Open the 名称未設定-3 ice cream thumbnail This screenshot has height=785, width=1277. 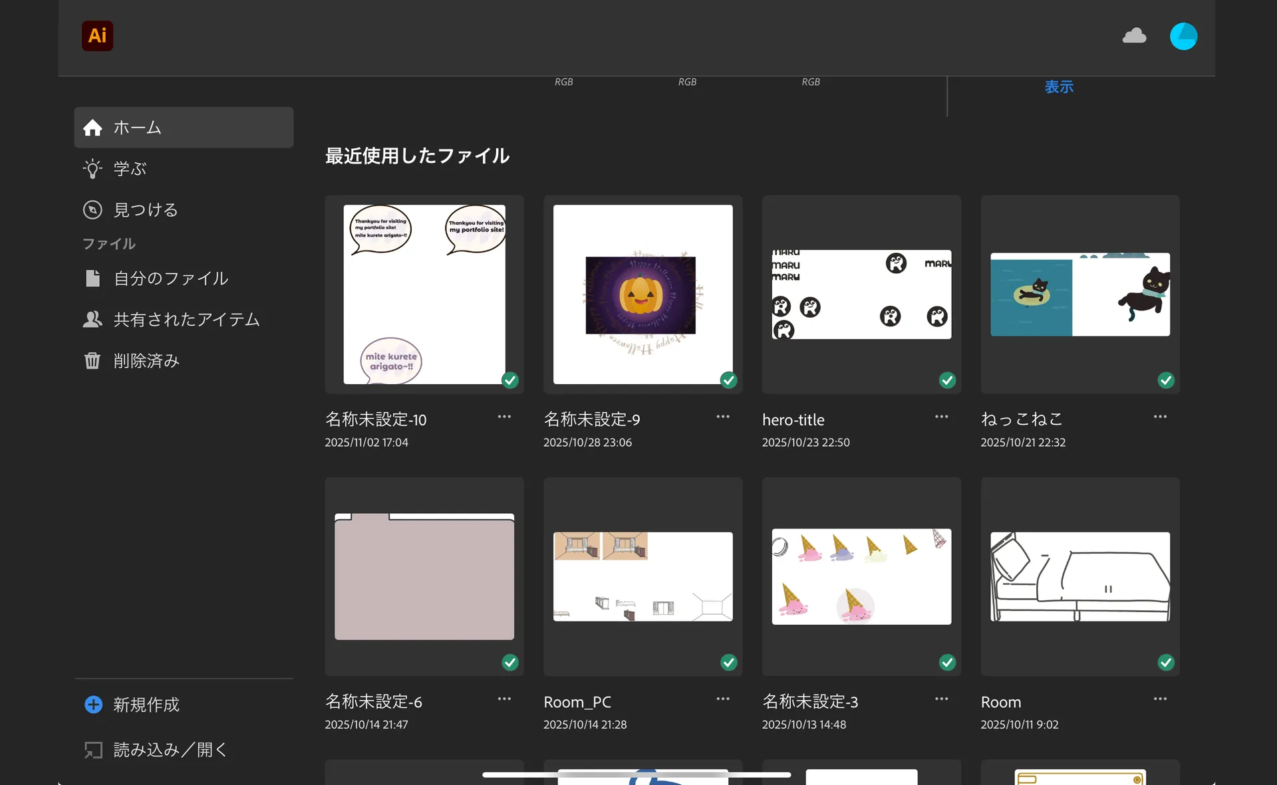pyautogui.click(x=861, y=576)
